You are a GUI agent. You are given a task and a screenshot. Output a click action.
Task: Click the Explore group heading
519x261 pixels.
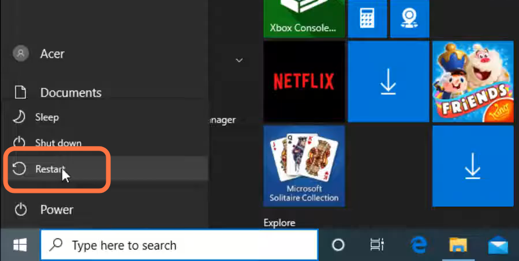point(279,223)
